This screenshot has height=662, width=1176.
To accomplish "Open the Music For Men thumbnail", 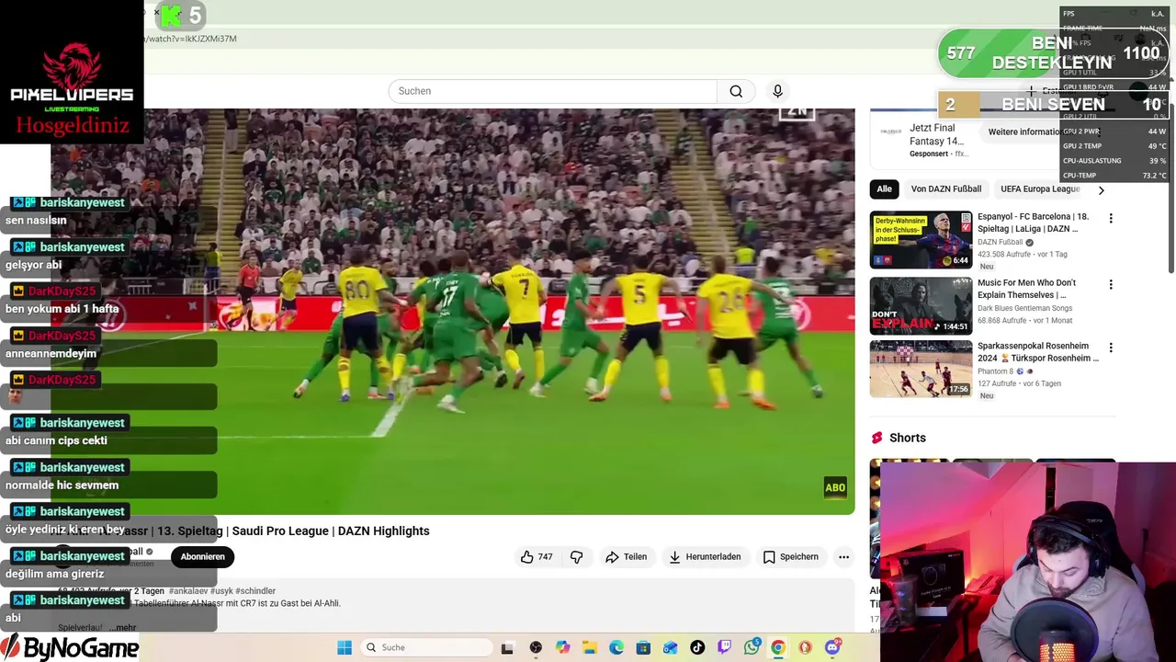I will point(921,305).
